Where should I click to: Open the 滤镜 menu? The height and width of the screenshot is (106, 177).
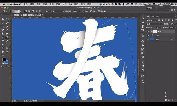tap(64, 4)
